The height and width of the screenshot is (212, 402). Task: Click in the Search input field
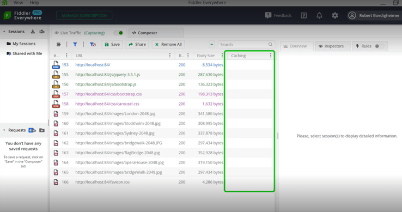click(246, 44)
